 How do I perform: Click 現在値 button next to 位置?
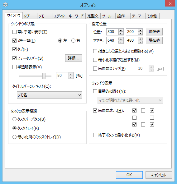click(154, 32)
